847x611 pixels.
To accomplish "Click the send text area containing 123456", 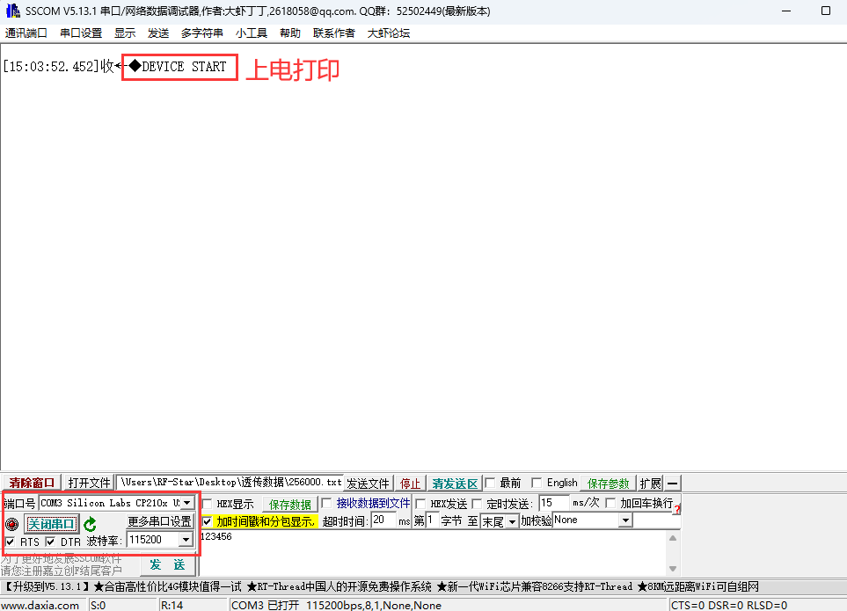I will point(434,553).
